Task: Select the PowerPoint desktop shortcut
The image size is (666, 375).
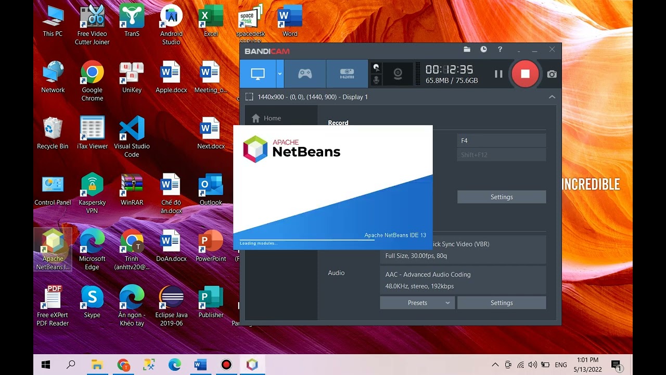Action: click(211, 246)
